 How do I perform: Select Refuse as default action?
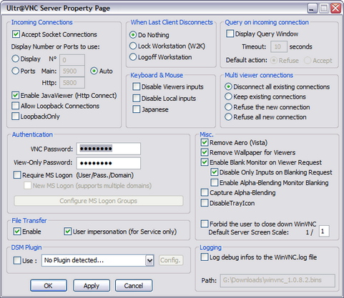coord(274,61)
